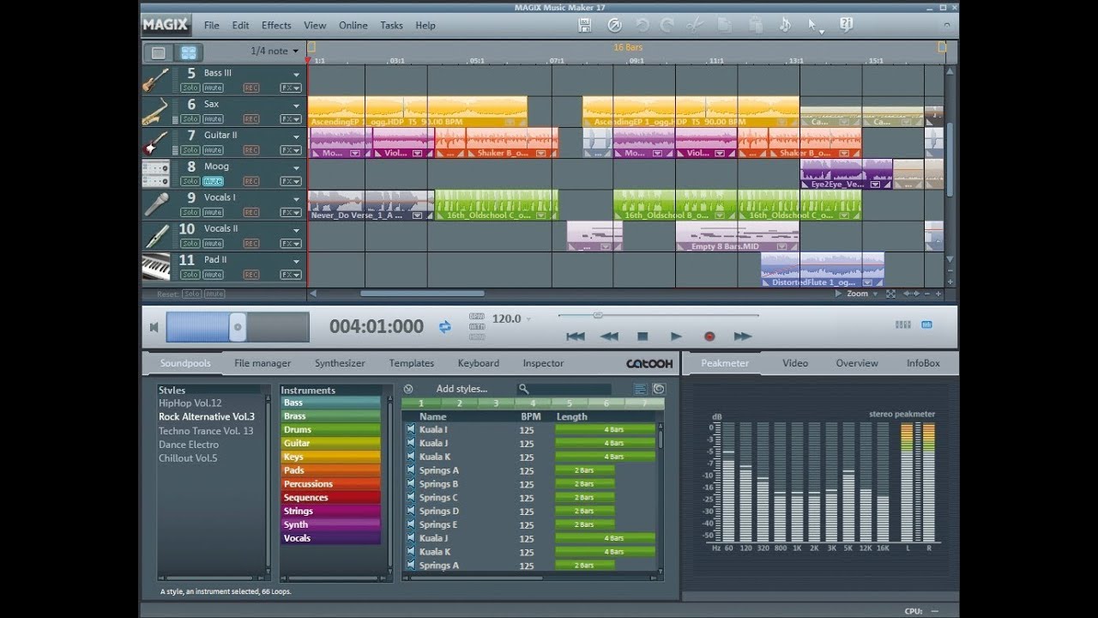Click the Save project icon
1098x618 pixels.
tap(585, 26)
